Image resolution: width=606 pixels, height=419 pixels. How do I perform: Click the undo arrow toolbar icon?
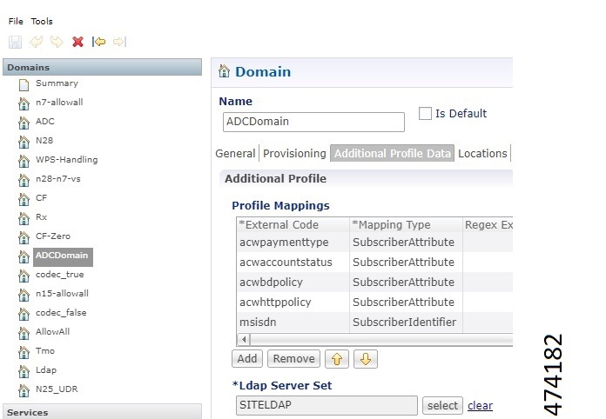coord(36,41)
